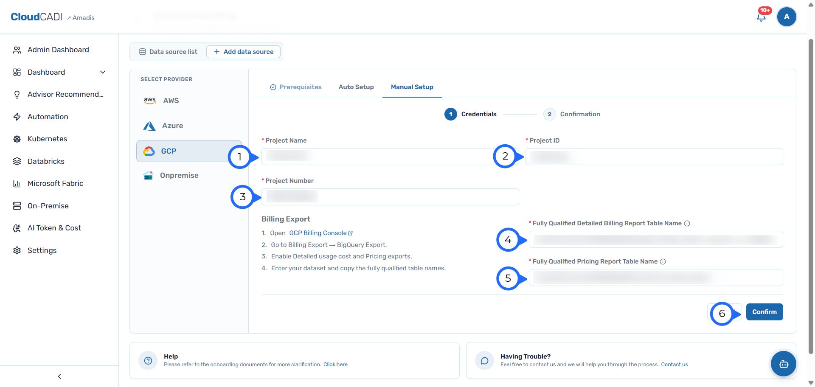Open the Add data source tab
The width and height of the screenshot is (815, 387).
[x=243, y=52]
